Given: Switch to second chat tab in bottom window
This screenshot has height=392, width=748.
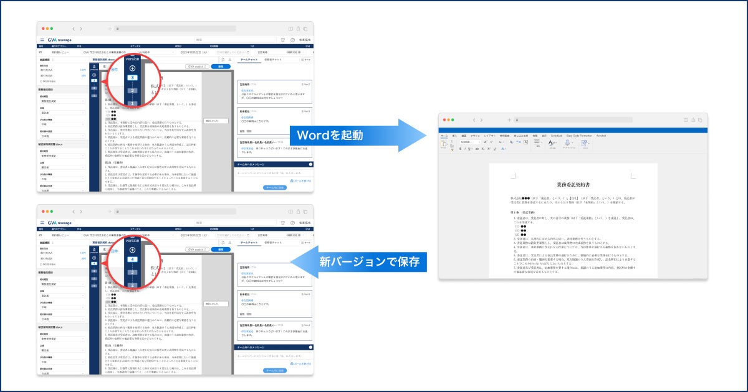Looking at the screenshot, I should tap(273, 242).
